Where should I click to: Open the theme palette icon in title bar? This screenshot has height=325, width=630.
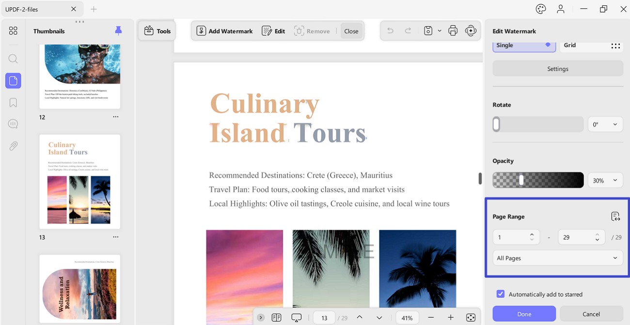pos(541,9)
